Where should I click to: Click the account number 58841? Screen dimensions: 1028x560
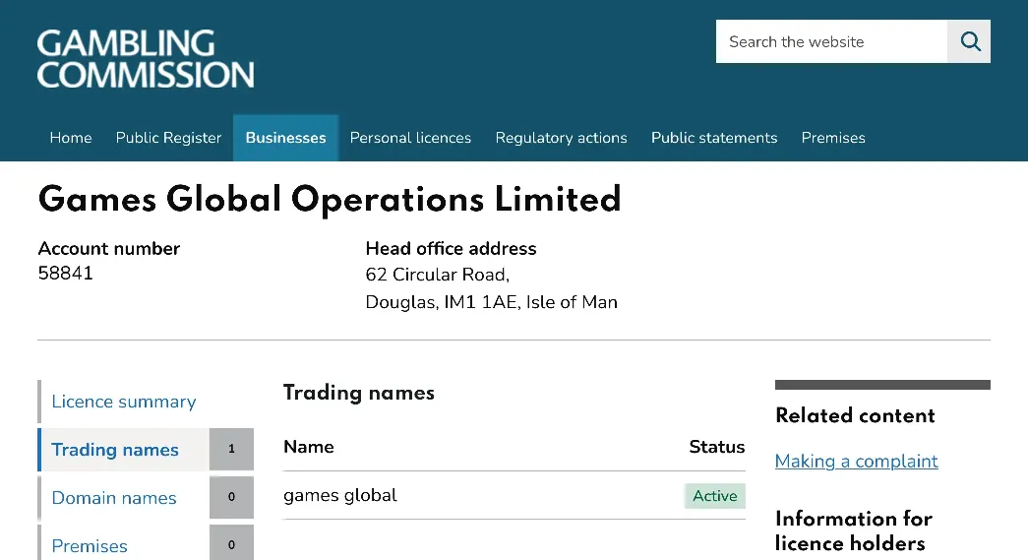pyautogui.click(x=66, y=274)
